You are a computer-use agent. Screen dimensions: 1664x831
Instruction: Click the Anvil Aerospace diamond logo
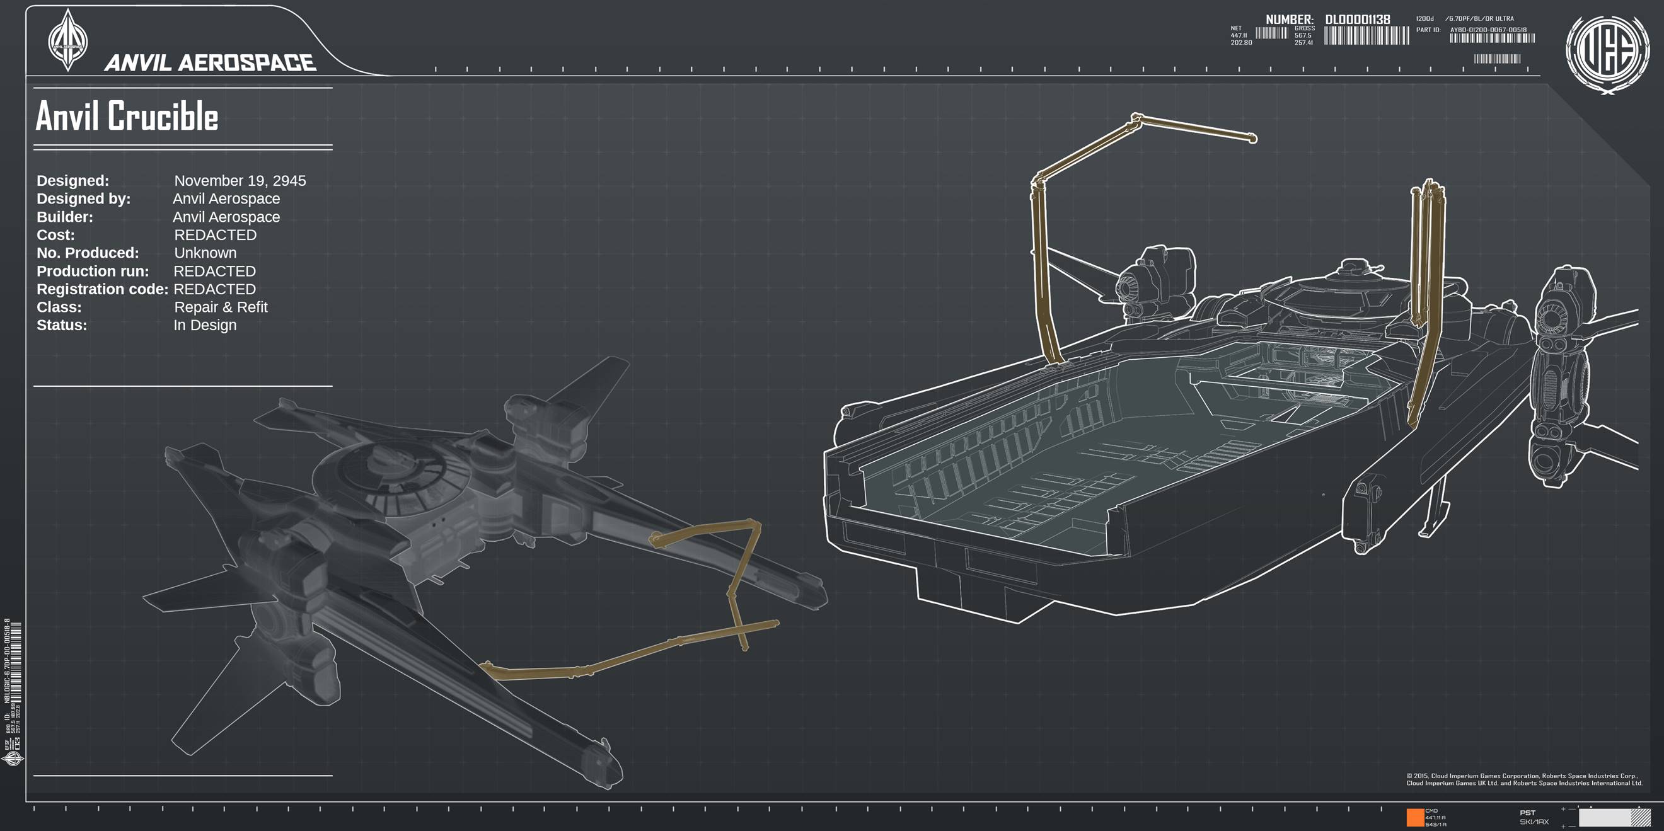point(68,40)
